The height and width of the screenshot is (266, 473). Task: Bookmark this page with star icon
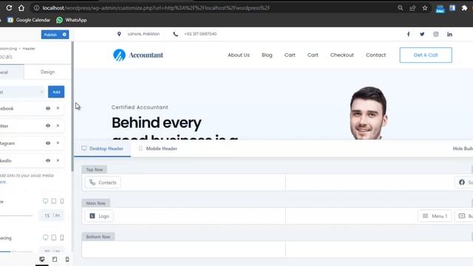tap(425, 8)
